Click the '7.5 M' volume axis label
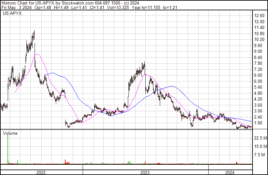 pyautogui.click(x=260, y=155)
